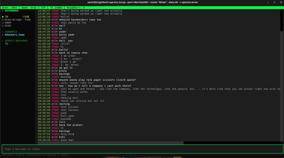Viewport: 284px width, 158px height.
Task: Click the Node: 3068 status segment
Action: (x=10, y=8)
